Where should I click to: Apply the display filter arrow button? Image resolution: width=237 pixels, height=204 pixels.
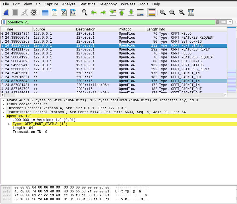tap(224, 22)
